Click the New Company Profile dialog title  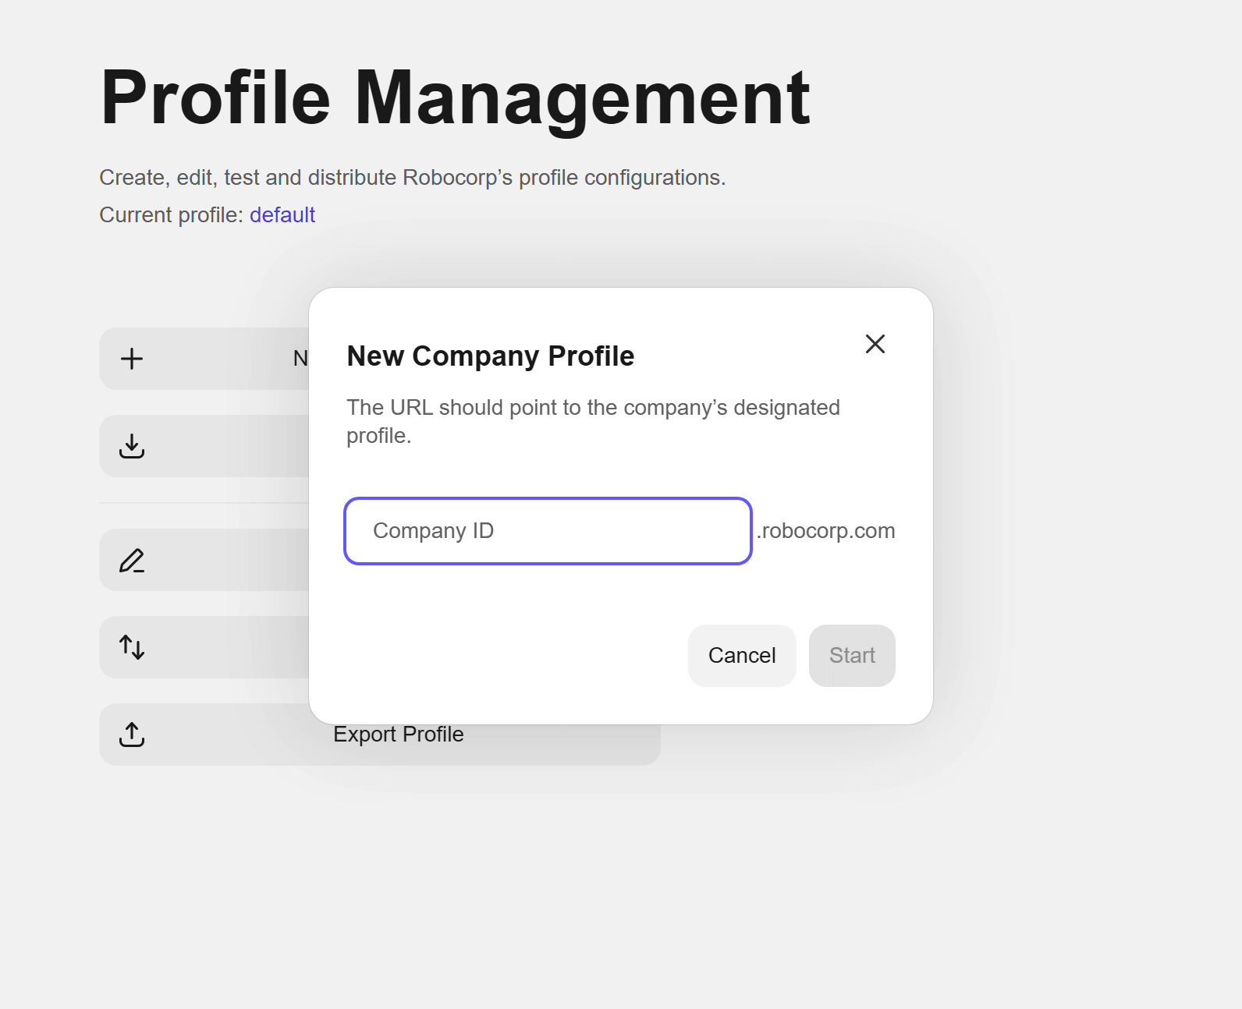click(x=491, y=356)
